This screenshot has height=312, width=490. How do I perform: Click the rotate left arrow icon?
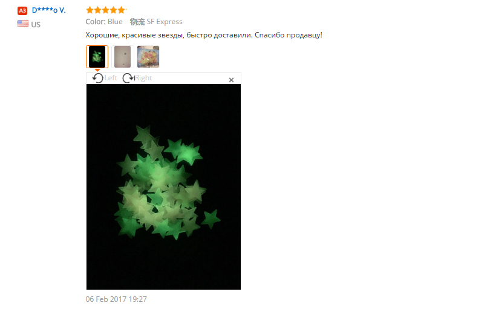[x=97, y=78]
